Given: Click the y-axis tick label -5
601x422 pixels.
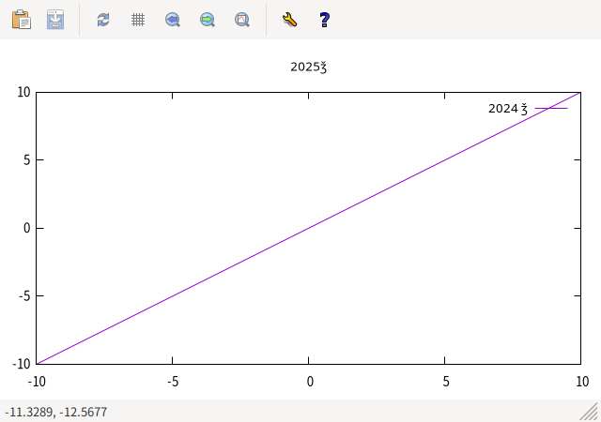Looking at the screenshot, I should (25, 296).
